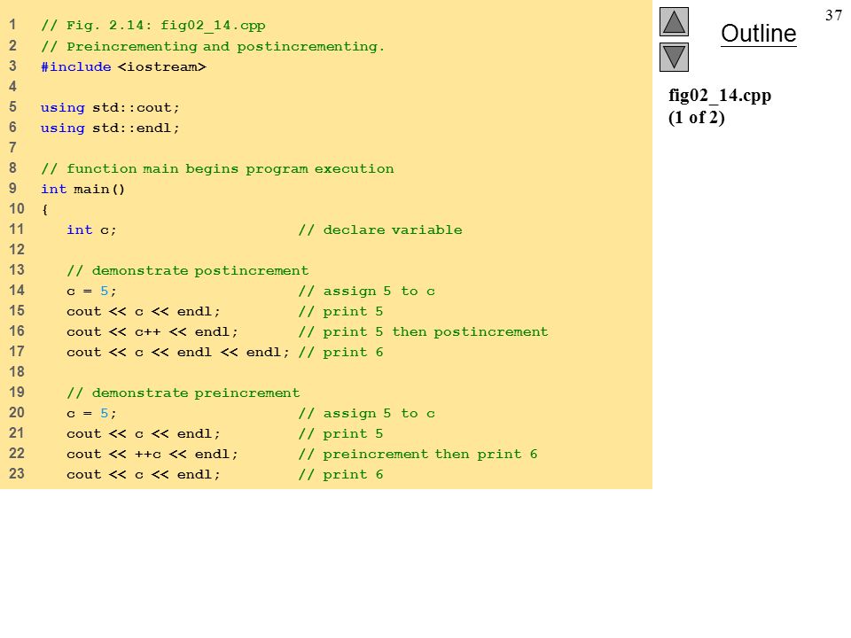
Task: Click the "// print 5" comment on line 15
Action: [x=340, y=311]
